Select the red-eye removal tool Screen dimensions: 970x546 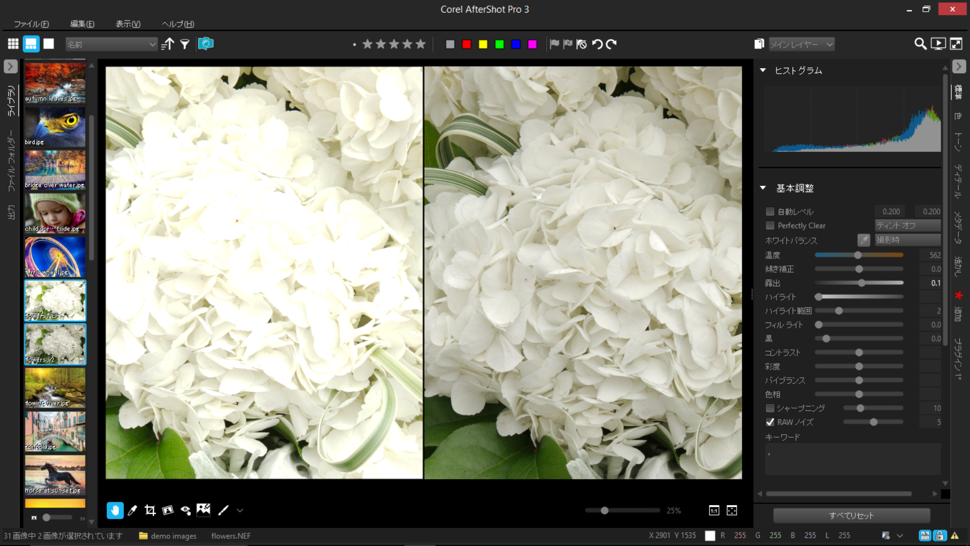185,510
